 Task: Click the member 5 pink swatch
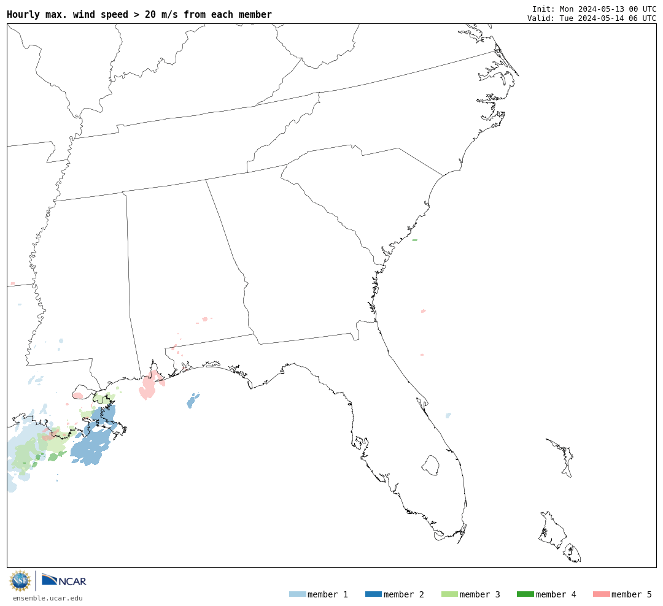tap(601, 594)
